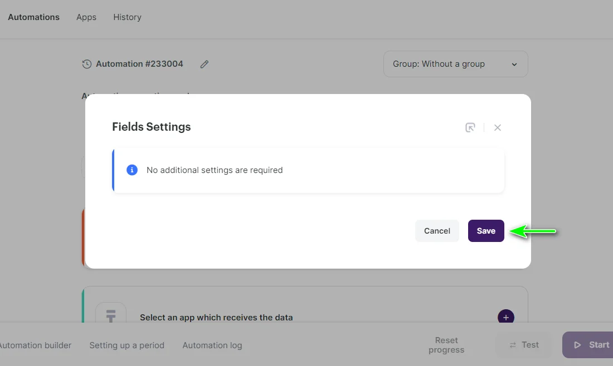The image size is (613, 366).
Task: Click the chevron on Without a group selector
Action: (x=514, y=64)
